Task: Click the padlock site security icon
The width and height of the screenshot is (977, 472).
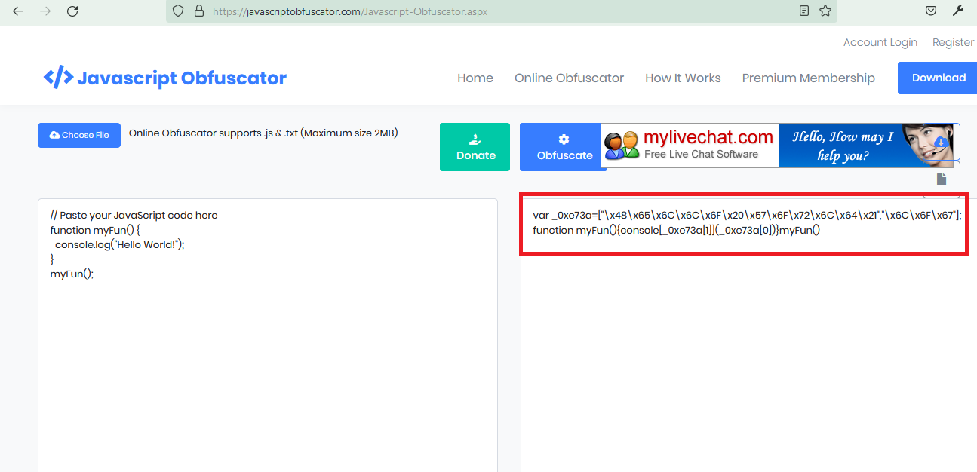Action: click(199, 11)
